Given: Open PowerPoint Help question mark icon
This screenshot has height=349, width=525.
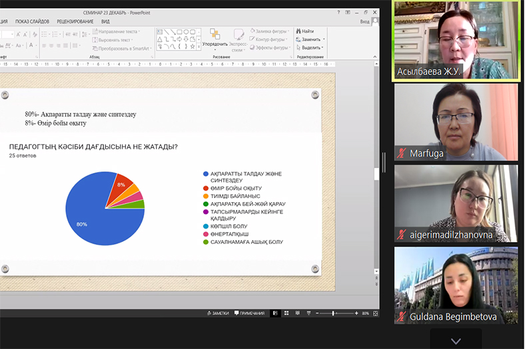Looking at the screenshot, I should [339, 12].
